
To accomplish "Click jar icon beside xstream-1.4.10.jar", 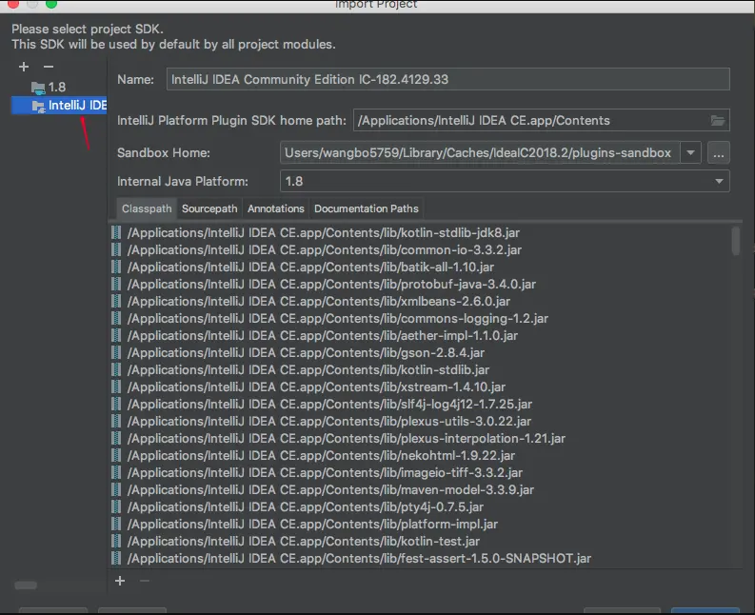I will click(116, 387).
